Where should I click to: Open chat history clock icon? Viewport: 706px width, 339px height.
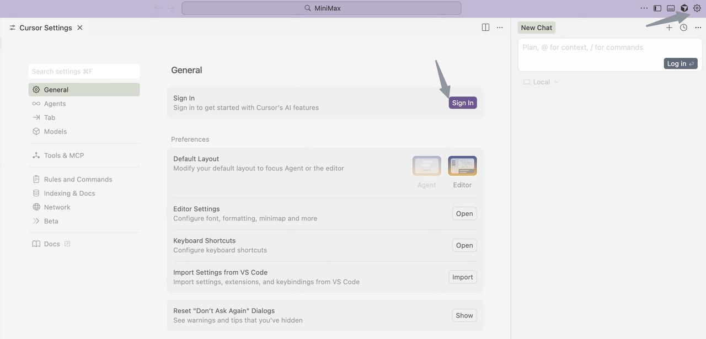coord(683,28)
